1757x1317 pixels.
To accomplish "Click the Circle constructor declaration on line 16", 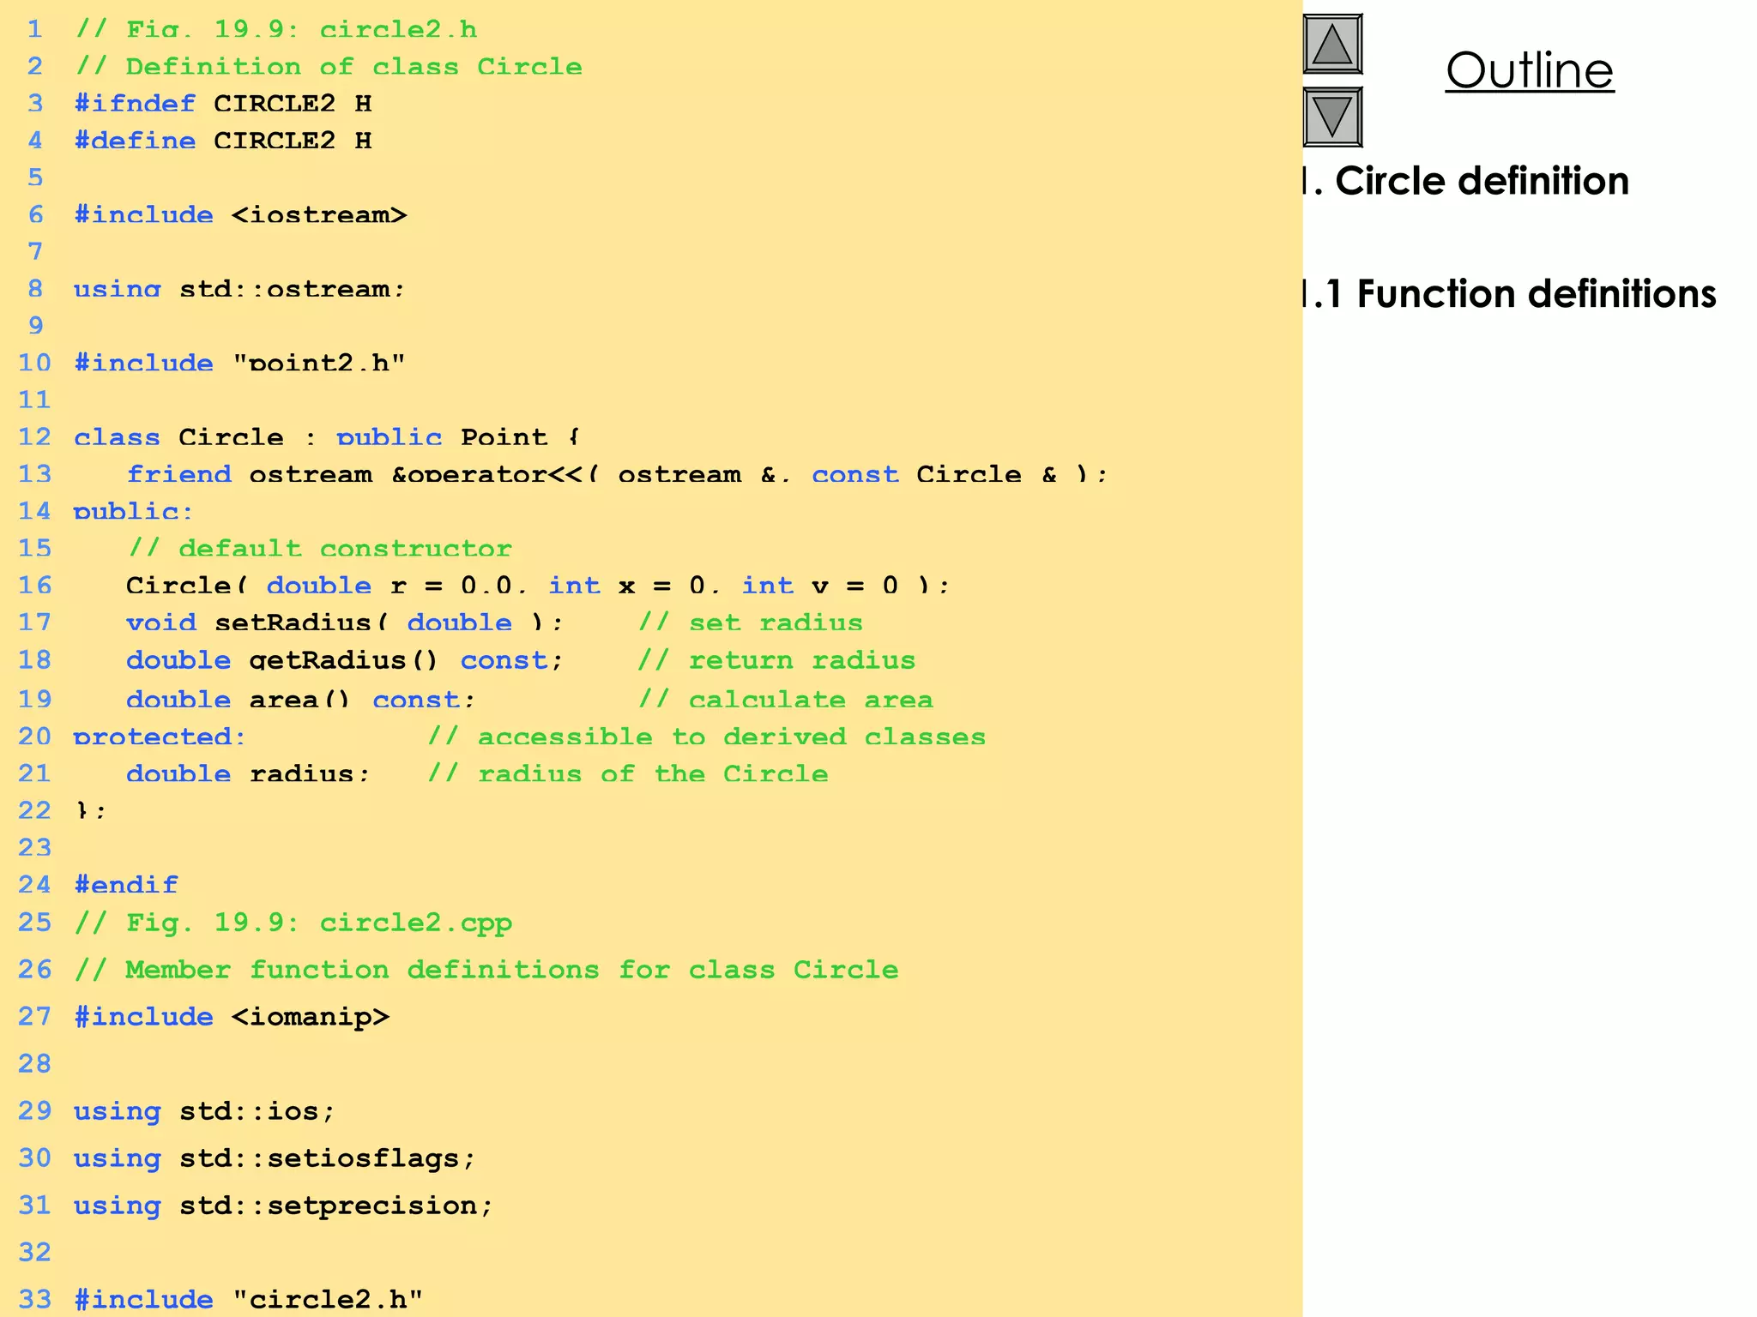I will click(538, 586).
